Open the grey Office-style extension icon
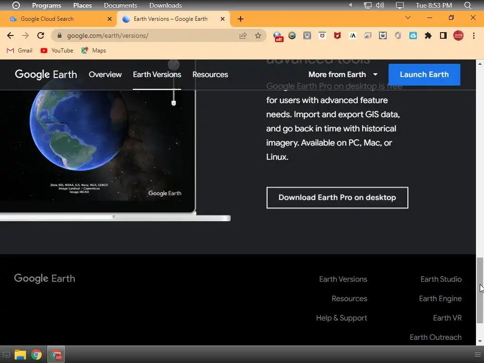Viewport: 484px width, 363px height. point(398,35)
